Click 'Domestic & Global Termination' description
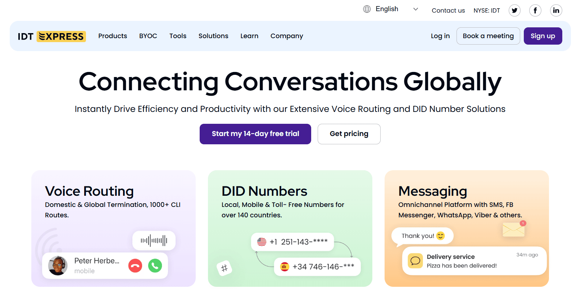This screenshot has width=581, height=294. tap(113, 210)
